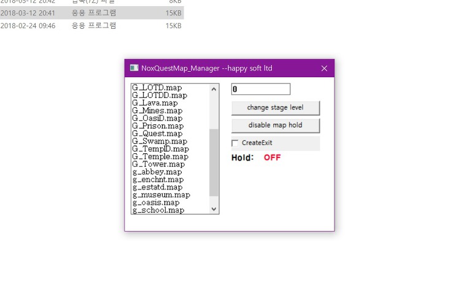
Task: Click the Hold: label text
Action: click(x=242, y=158)
